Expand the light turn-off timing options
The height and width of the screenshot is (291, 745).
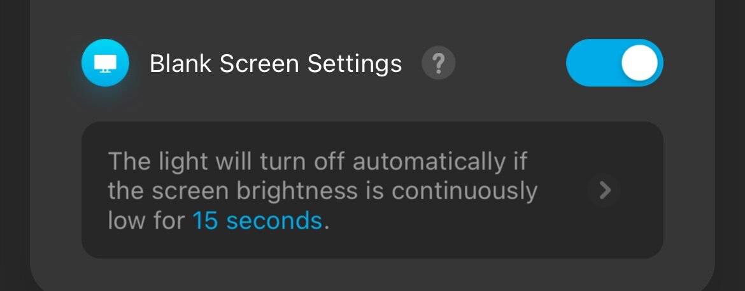[604, 190]
